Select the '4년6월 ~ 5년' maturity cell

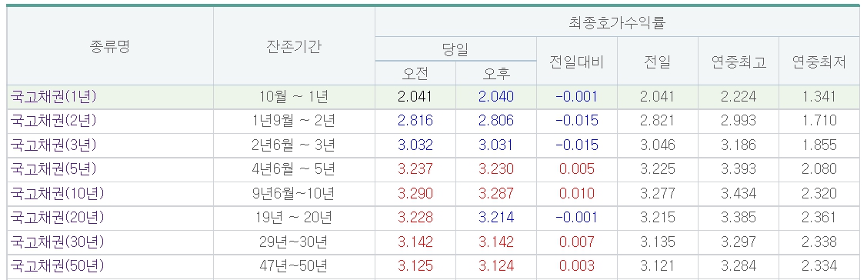294,168
